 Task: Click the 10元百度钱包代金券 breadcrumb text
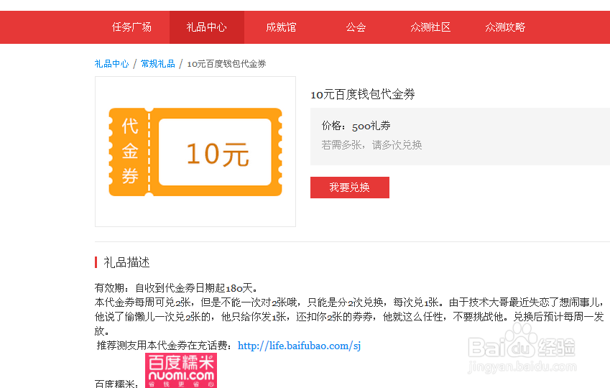point(226,64)
